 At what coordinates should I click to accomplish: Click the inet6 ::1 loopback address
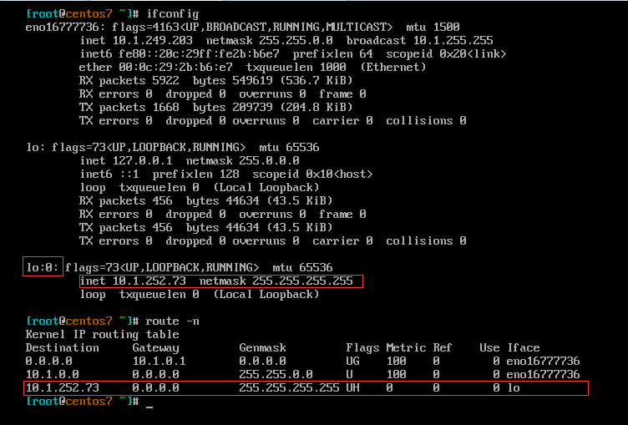(129, 175)
